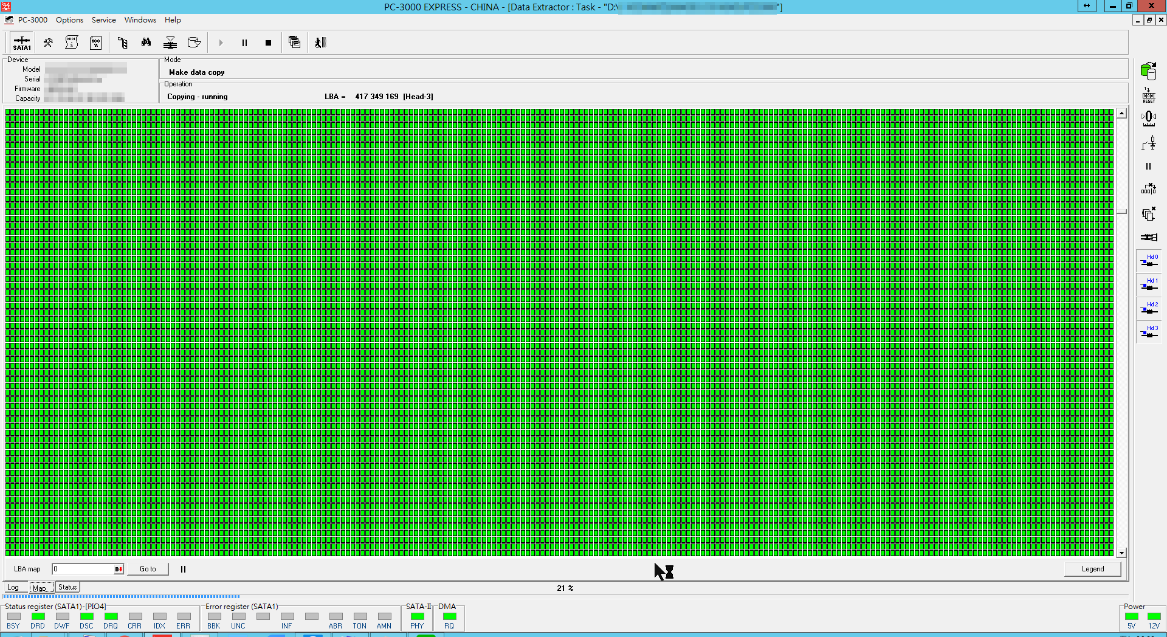Screen dimensions: 1167x637
Task: Toggle head Hd 3 button
Action: pyautogui.click(x=1149, y=332)
